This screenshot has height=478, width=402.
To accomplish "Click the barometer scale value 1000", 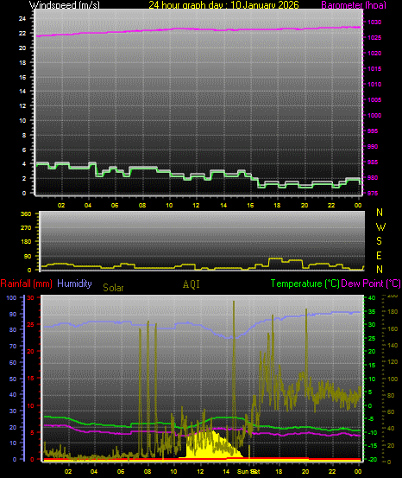I will 374,116.
